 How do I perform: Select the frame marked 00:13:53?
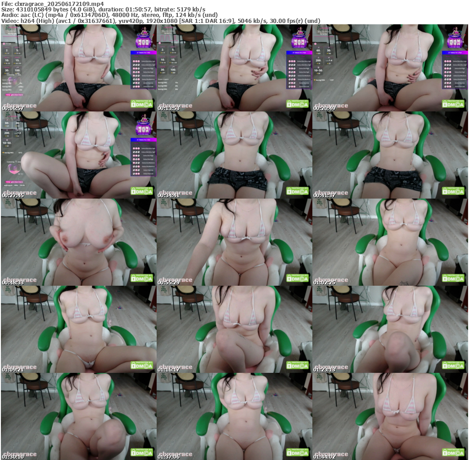234,68
